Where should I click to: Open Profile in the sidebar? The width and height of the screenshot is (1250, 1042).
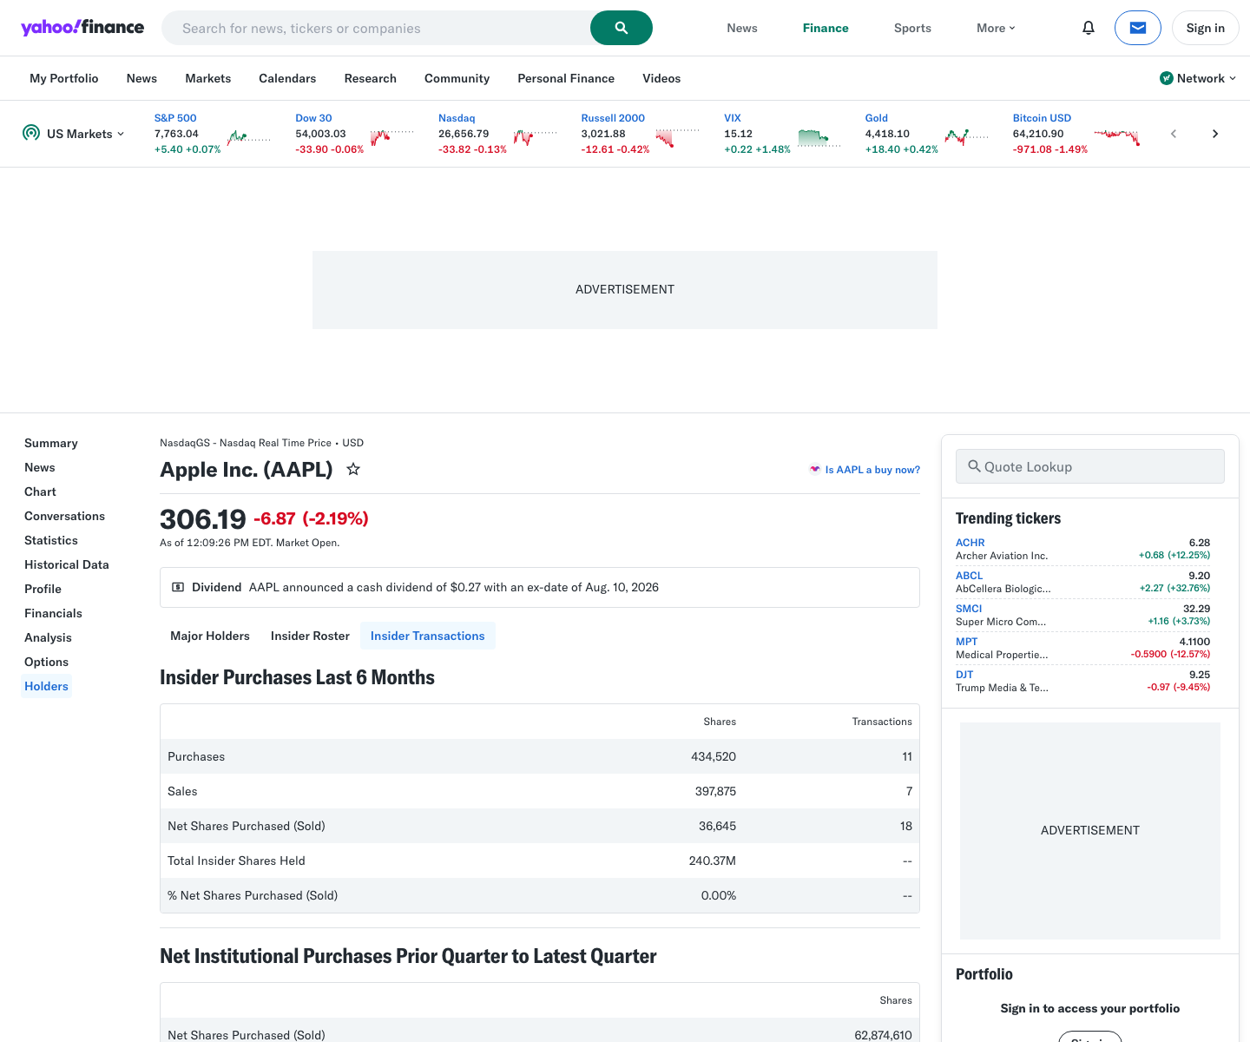[43, 589]
